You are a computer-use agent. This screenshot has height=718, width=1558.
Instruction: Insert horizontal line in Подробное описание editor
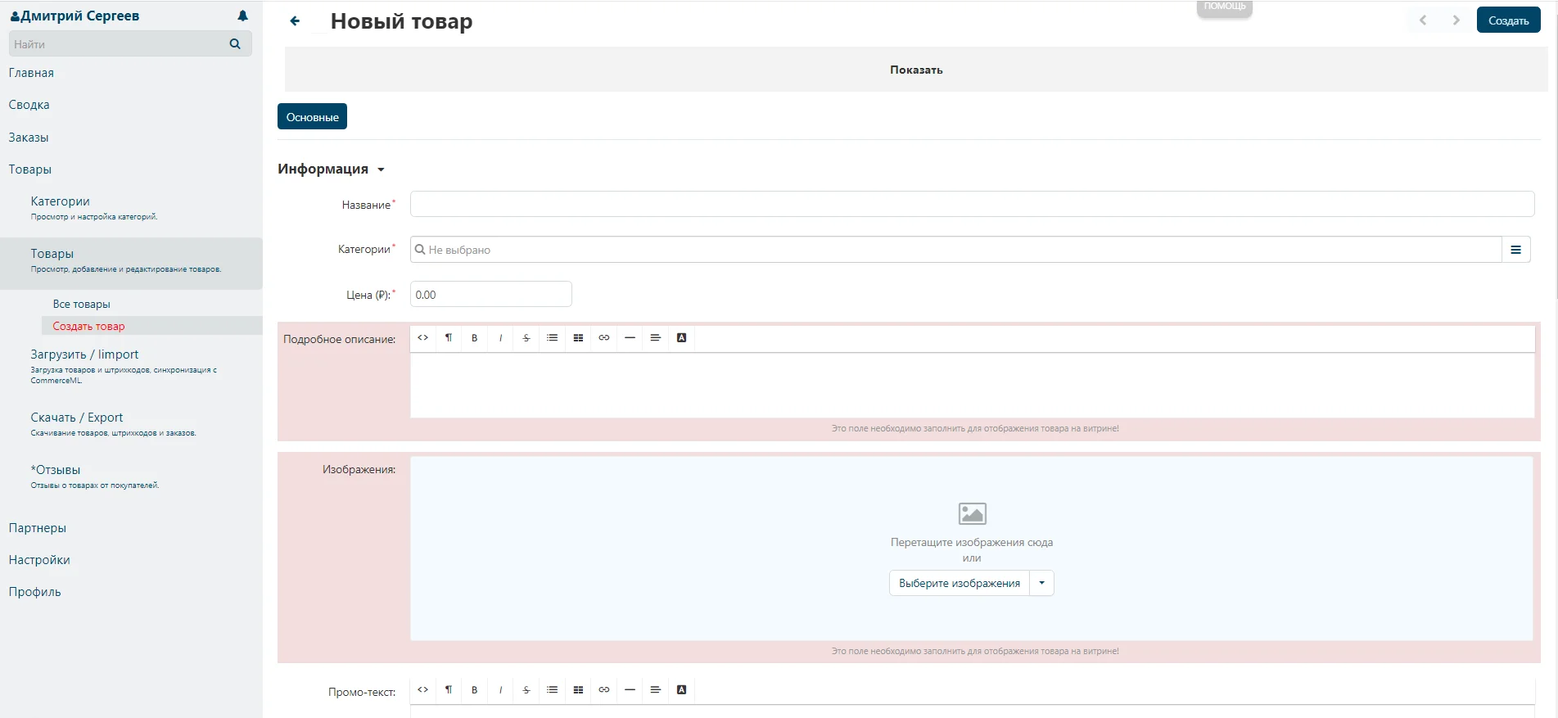[630, 338]
